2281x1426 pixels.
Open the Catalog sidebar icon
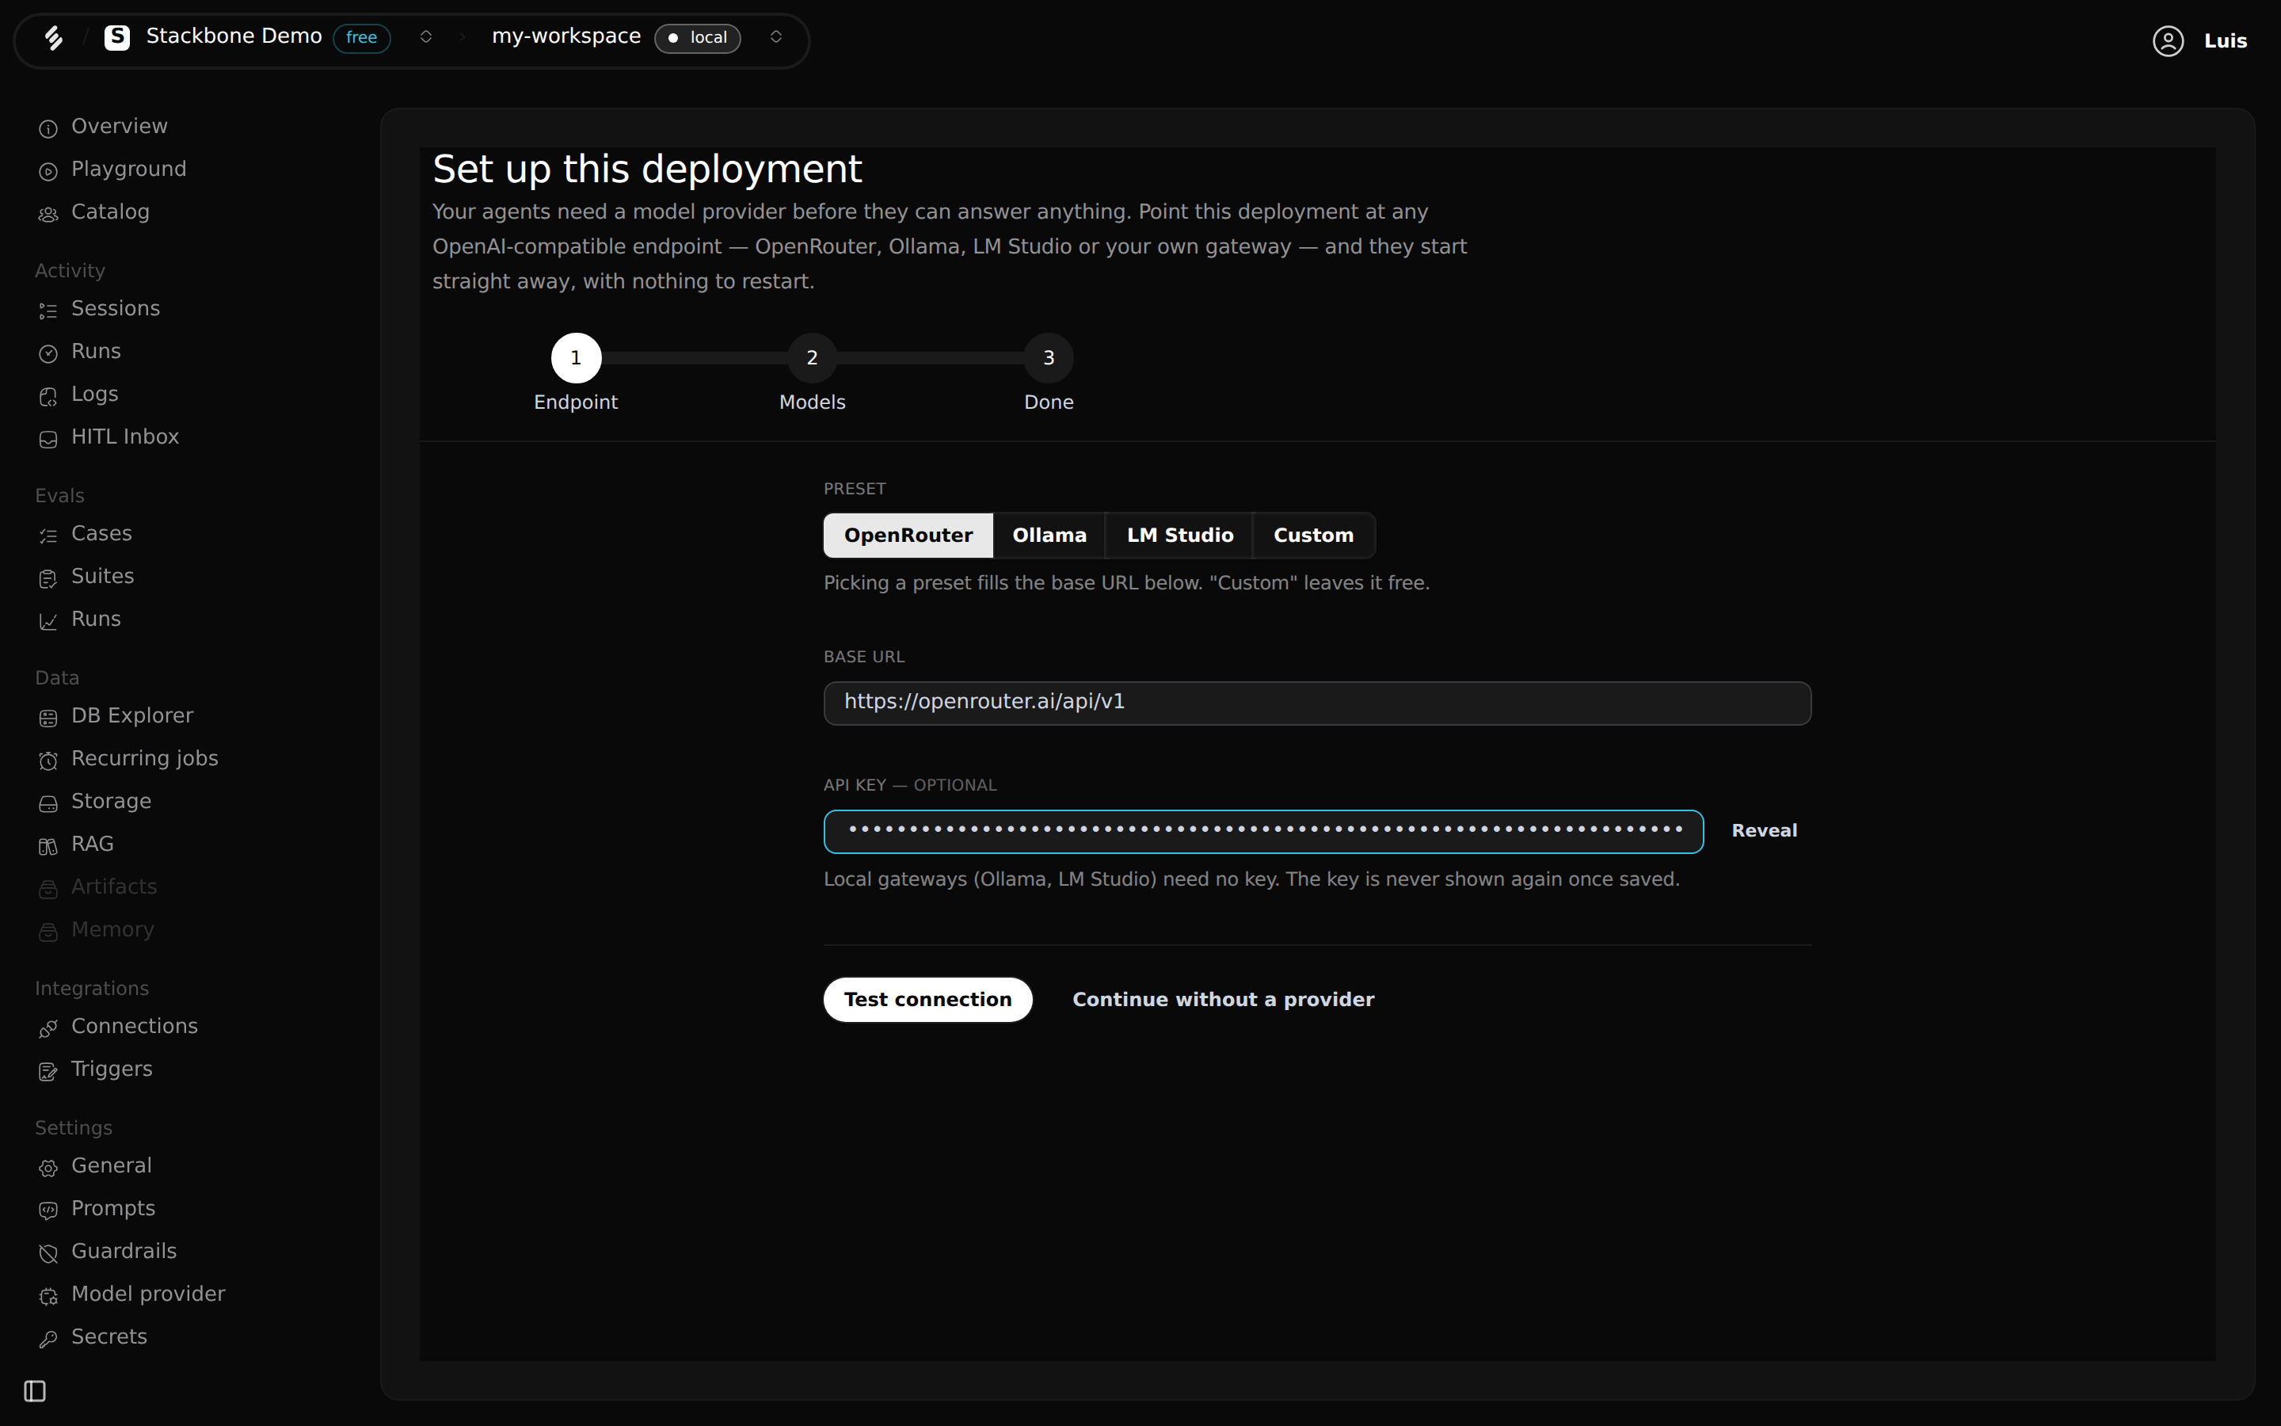pos(48,214)
